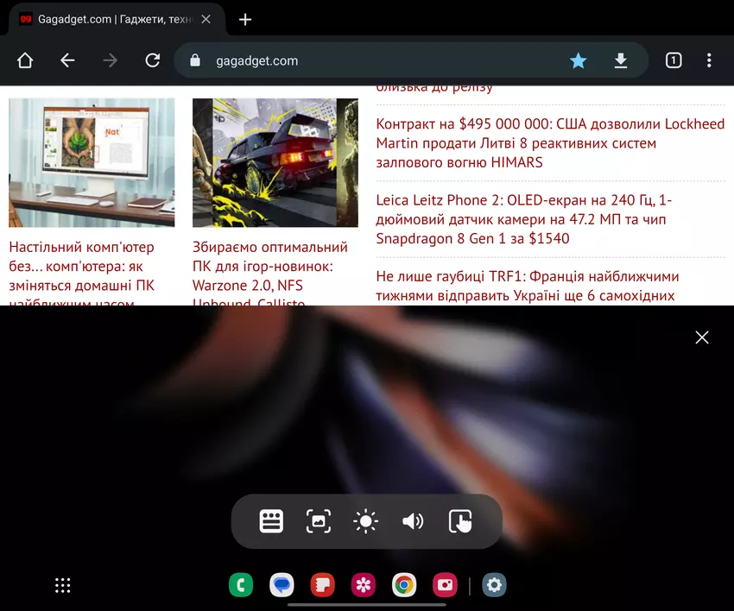Viewport: 734px width, 611px height.
Task: Click the gagadget.com address bar
Action: [x=371, y=60]
